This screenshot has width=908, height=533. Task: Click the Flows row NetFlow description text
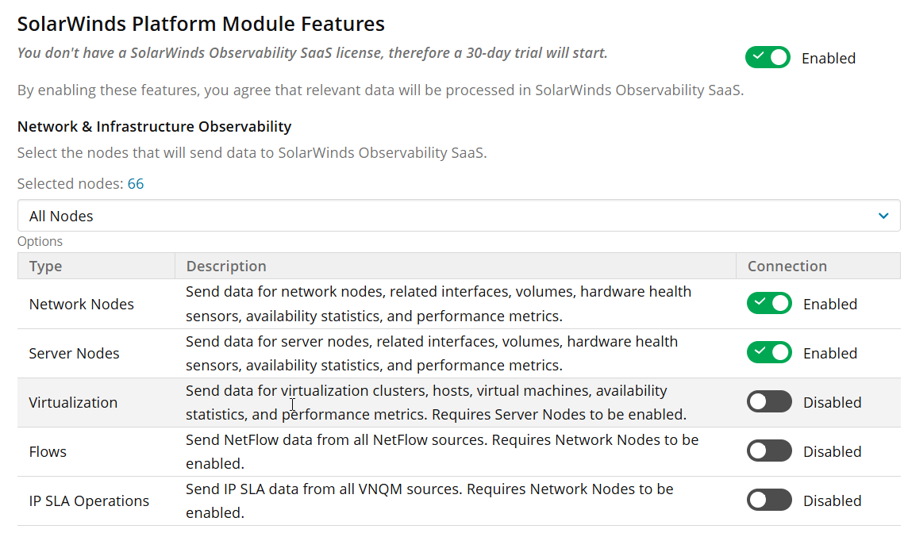pos(441,440)
